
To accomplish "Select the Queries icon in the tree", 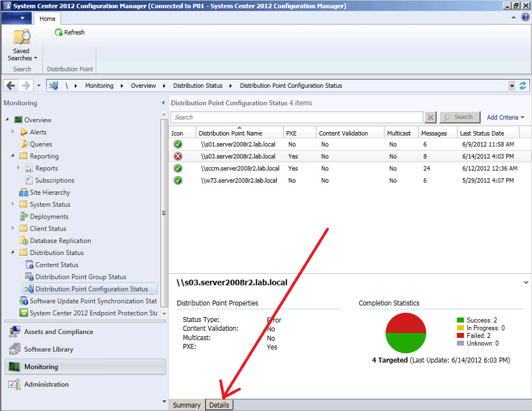I will [23, 144].
